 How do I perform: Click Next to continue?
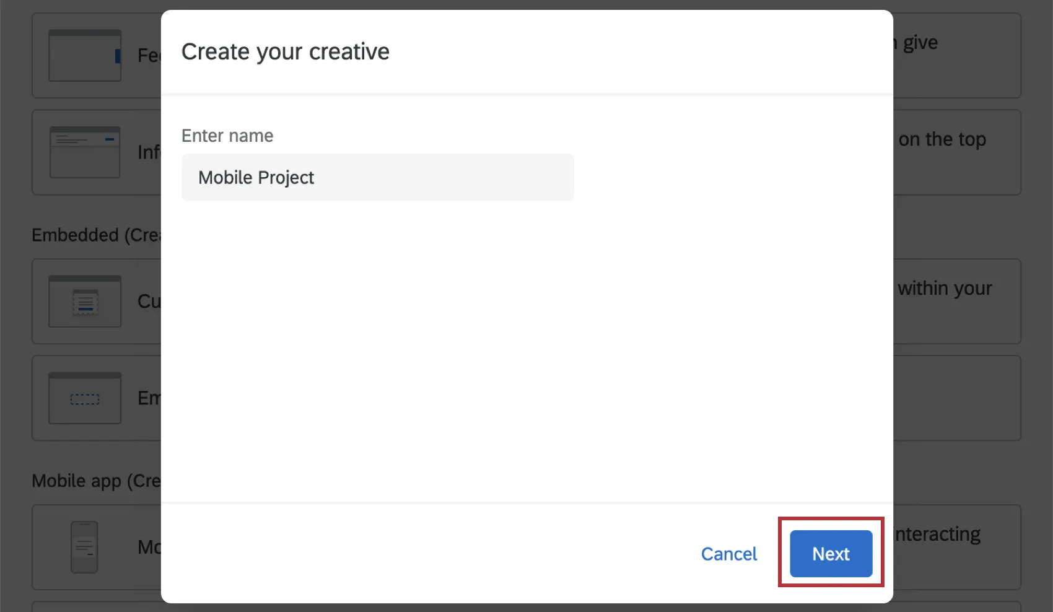[x=830, y=554]
